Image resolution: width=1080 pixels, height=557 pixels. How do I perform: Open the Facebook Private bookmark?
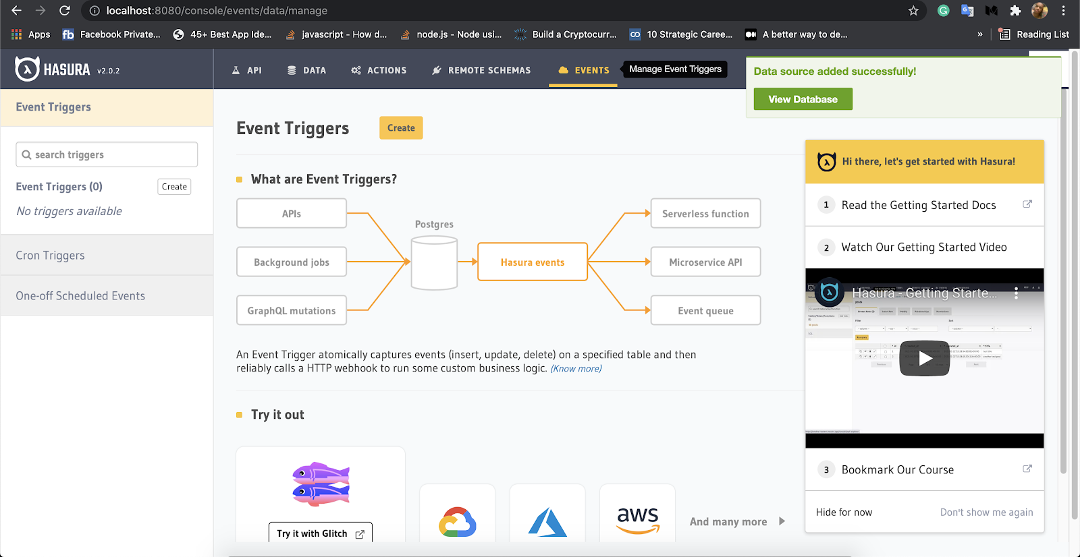pyautogui.click(x=111, y=34)
